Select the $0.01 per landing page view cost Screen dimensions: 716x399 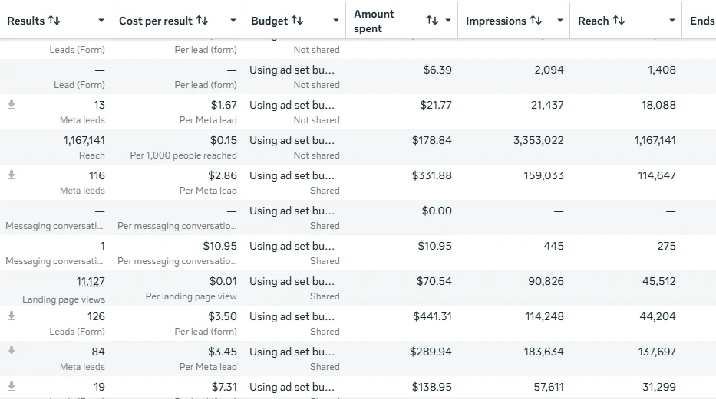223,282
